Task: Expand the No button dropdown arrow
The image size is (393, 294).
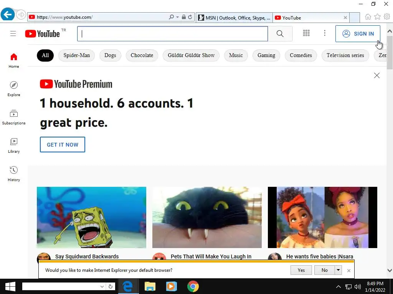Action: (x=338, y=270)
